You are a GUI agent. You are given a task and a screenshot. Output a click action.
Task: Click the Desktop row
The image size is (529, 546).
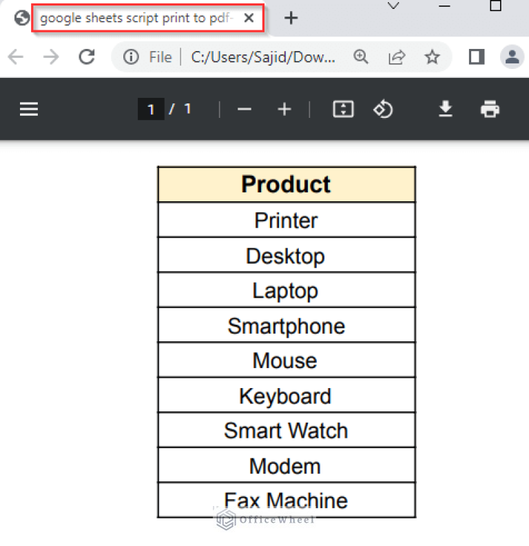coord(287,256)
